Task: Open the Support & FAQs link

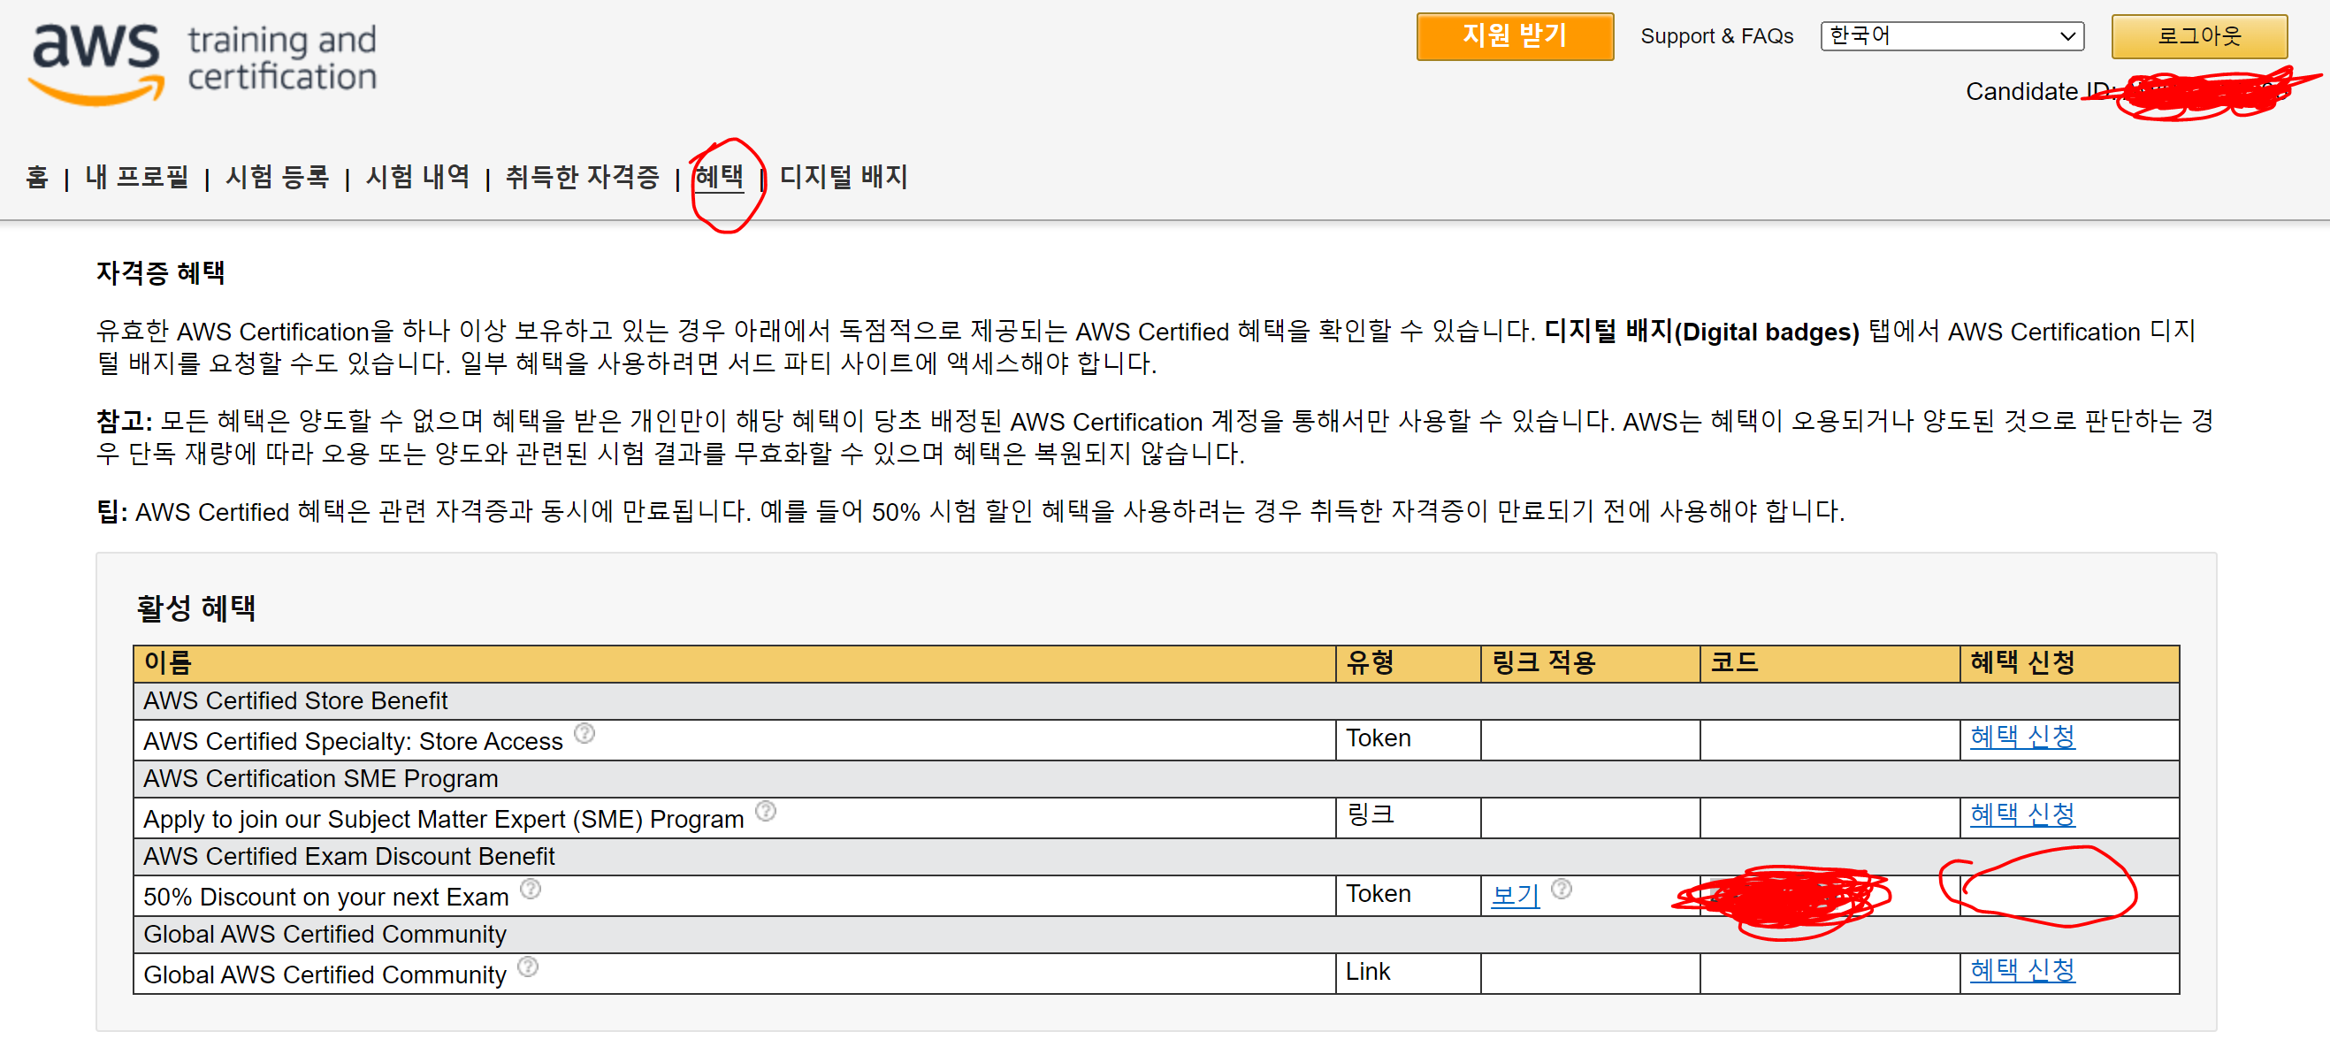Action: 1715,36
